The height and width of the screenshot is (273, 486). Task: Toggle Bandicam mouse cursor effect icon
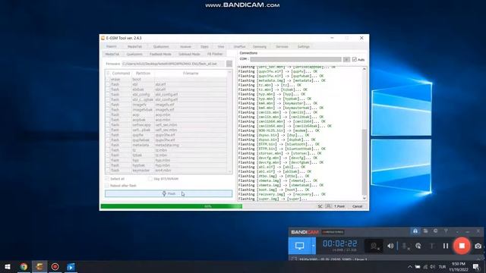point(418,246)
